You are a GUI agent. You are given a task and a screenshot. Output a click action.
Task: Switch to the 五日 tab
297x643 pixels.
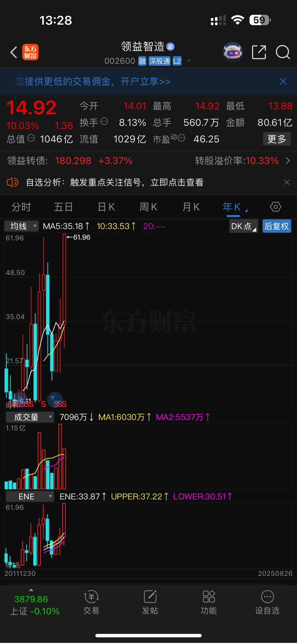tap(63, 207)
